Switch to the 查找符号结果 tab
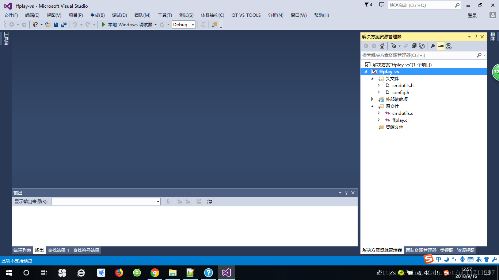Screen dimensions: 499x280 pyautogui.click(x=86, y=250)
